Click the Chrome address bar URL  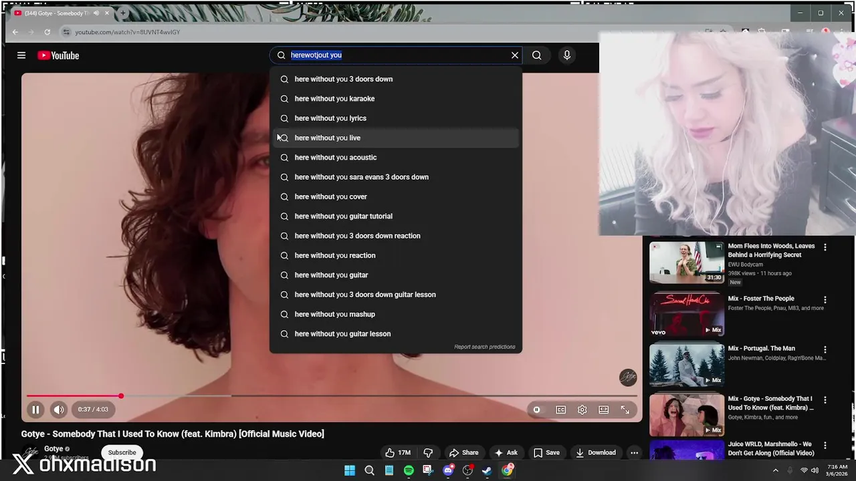tap(127, 32)
